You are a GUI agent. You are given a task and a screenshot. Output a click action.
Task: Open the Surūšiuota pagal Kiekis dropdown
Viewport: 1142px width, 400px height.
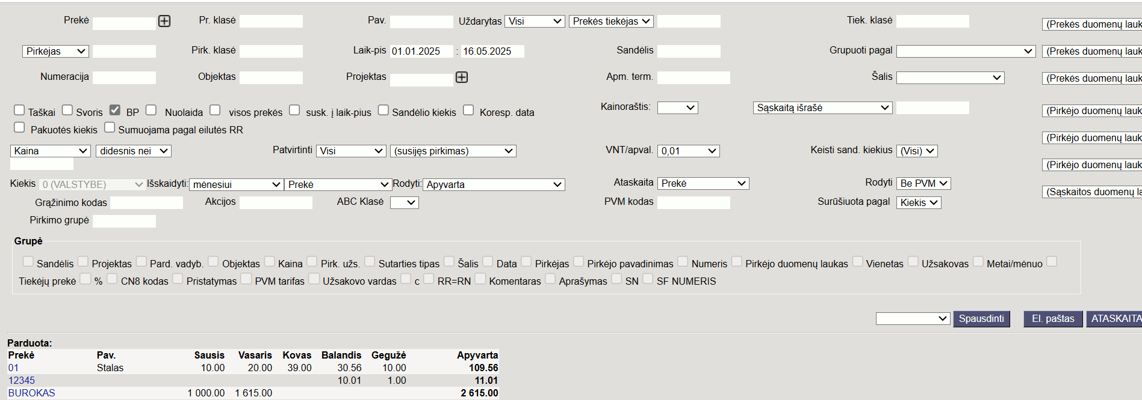tap(919, 203)
